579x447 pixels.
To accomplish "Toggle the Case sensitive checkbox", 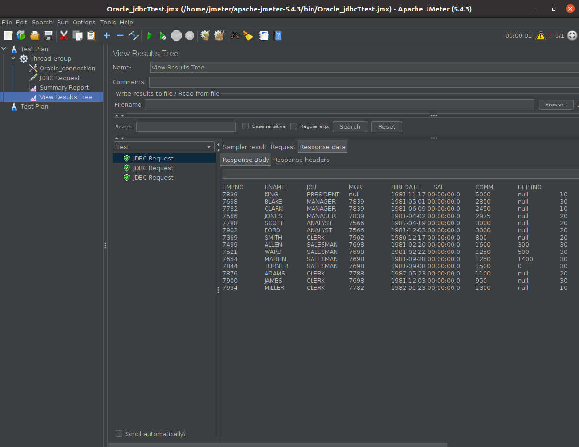I will pyautogui.click(x=245, y=126).
